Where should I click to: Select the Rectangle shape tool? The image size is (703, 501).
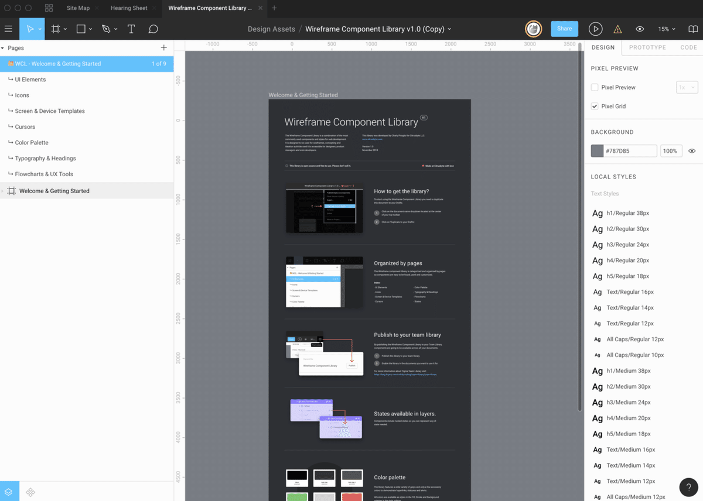point(81,29)
